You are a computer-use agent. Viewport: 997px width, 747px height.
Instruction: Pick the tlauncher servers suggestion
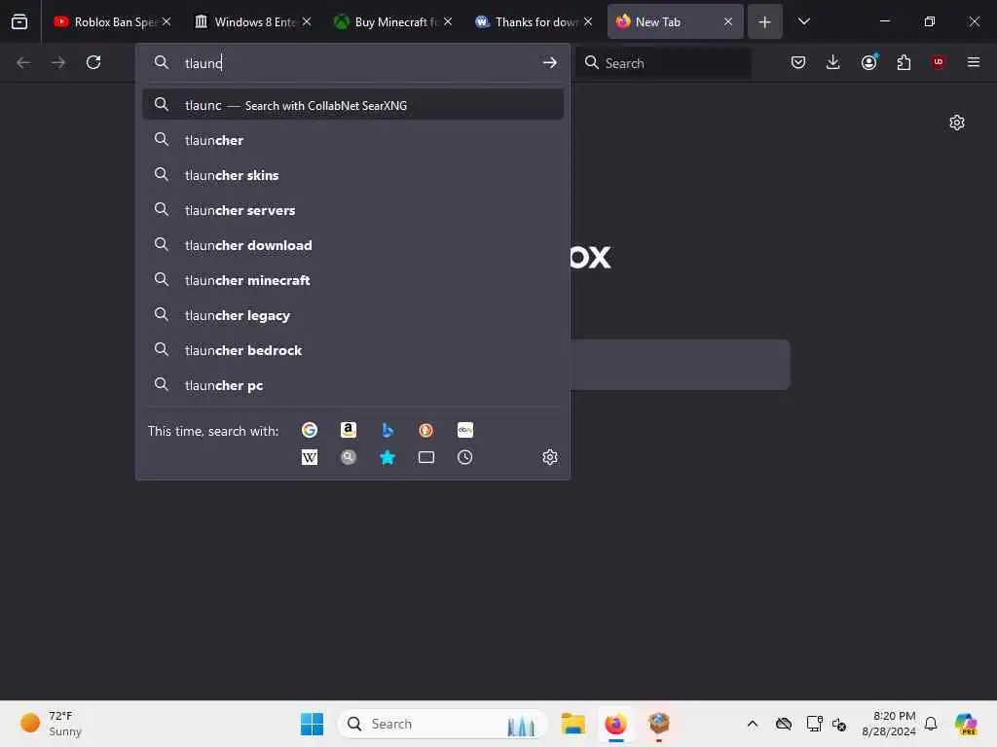tap(352, 210)
